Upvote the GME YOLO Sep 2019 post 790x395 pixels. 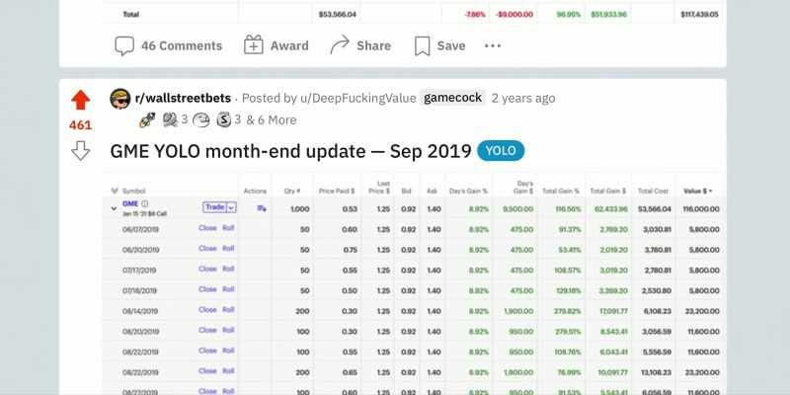coord(81,100)
